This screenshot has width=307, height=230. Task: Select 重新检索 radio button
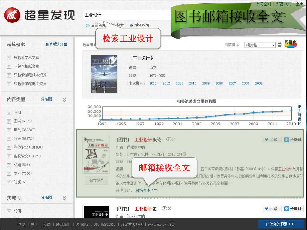(x=132, y=25)
